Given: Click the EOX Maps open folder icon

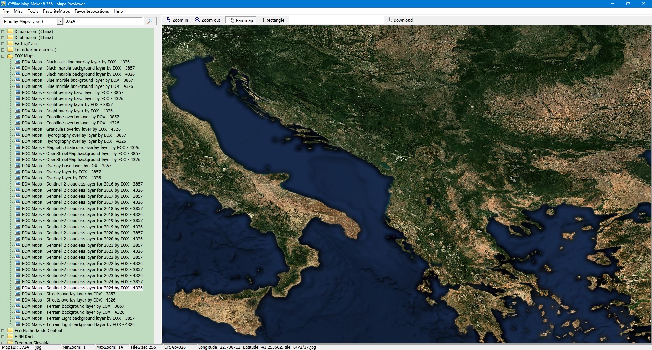Looking at the screenshot, I should pos(10,56).
